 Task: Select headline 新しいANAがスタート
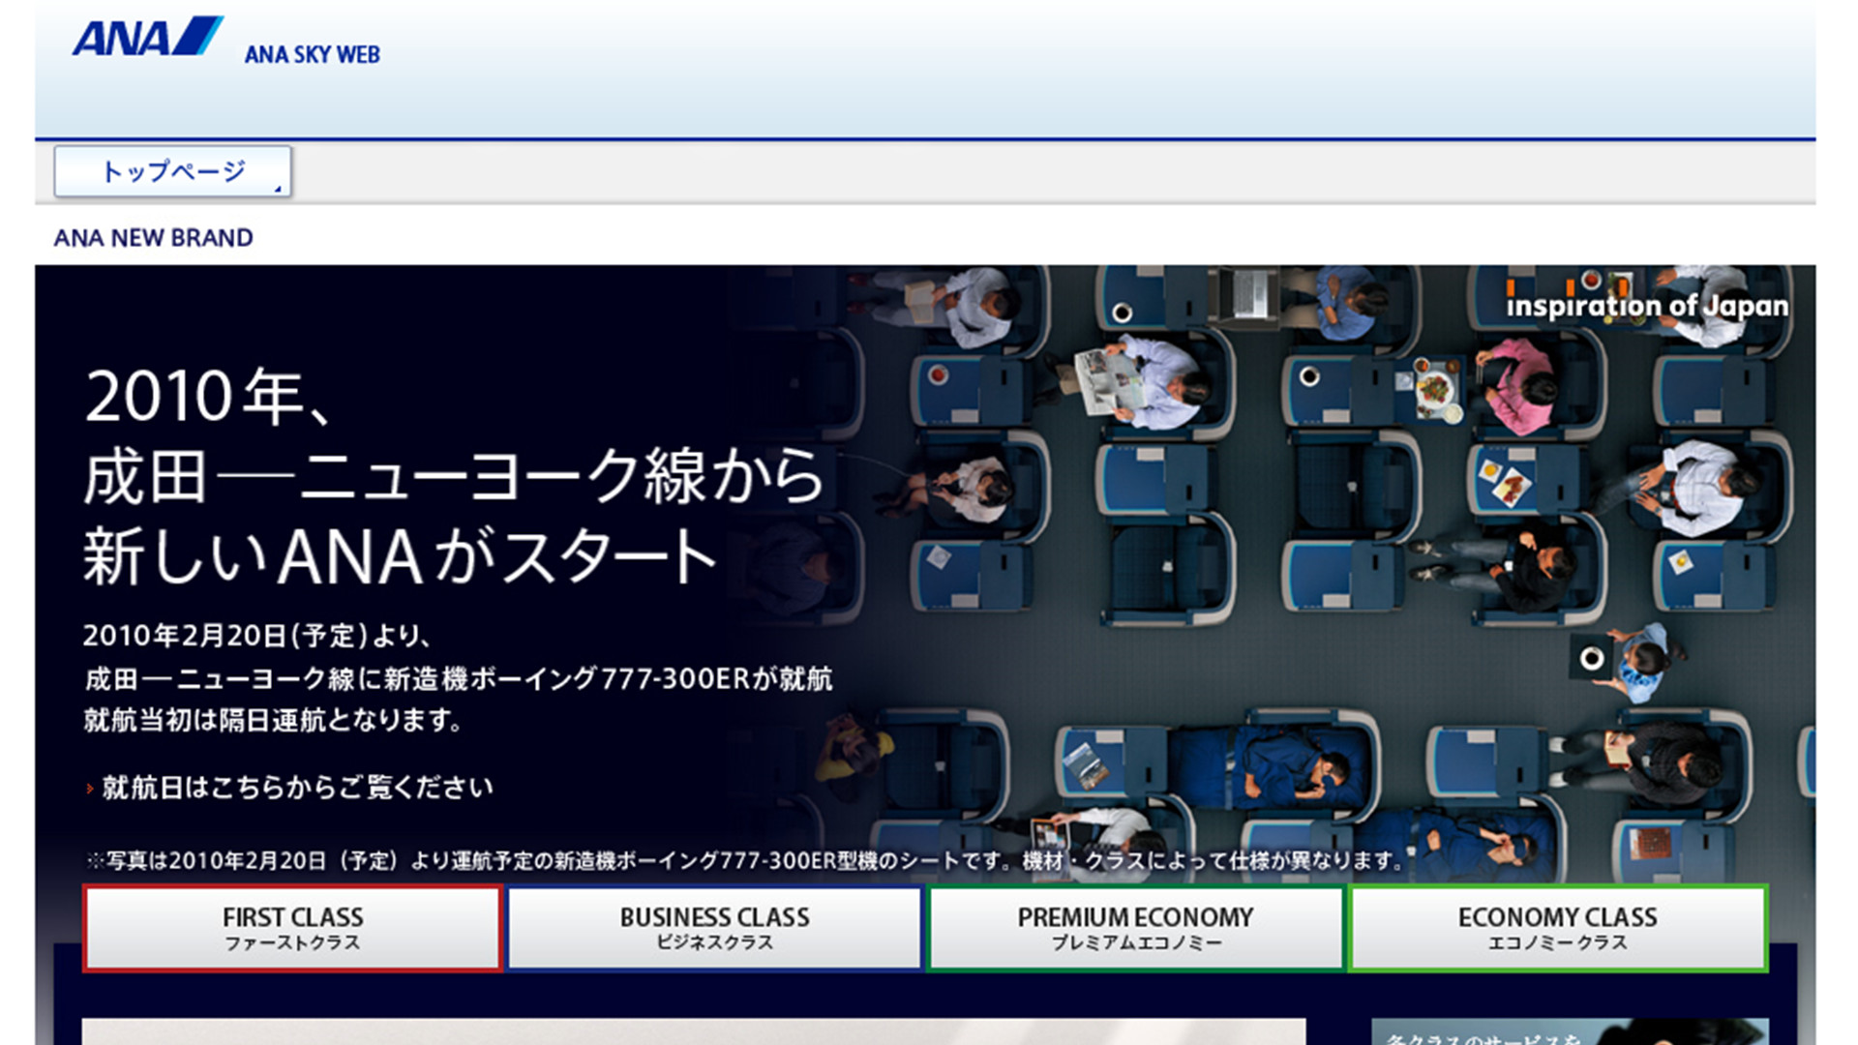point(400,556)
